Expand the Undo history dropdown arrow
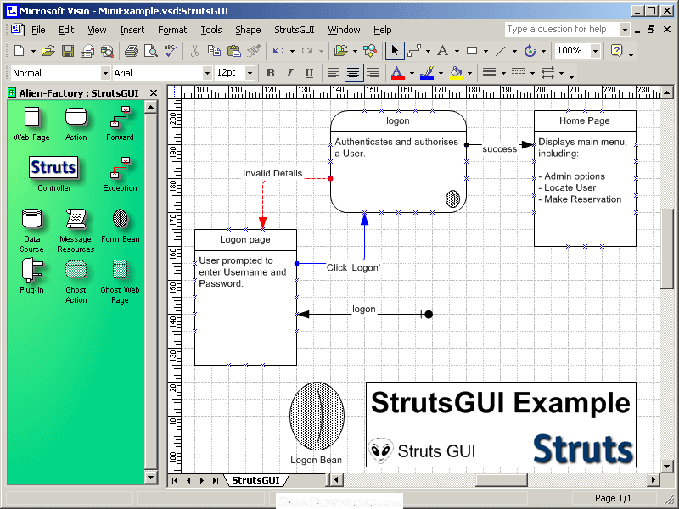This screenshot has width=679, height=509. (x=292, y=51)
